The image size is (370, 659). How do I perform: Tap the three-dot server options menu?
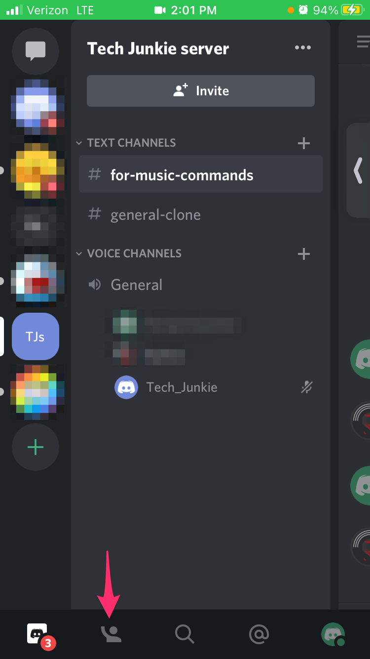pos(302,47)
